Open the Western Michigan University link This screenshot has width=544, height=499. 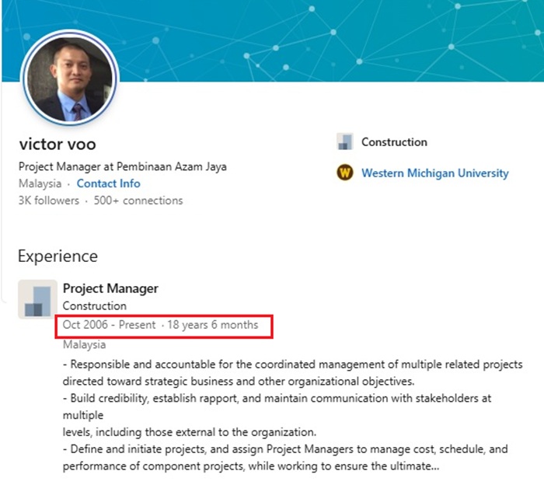[434, 173]
